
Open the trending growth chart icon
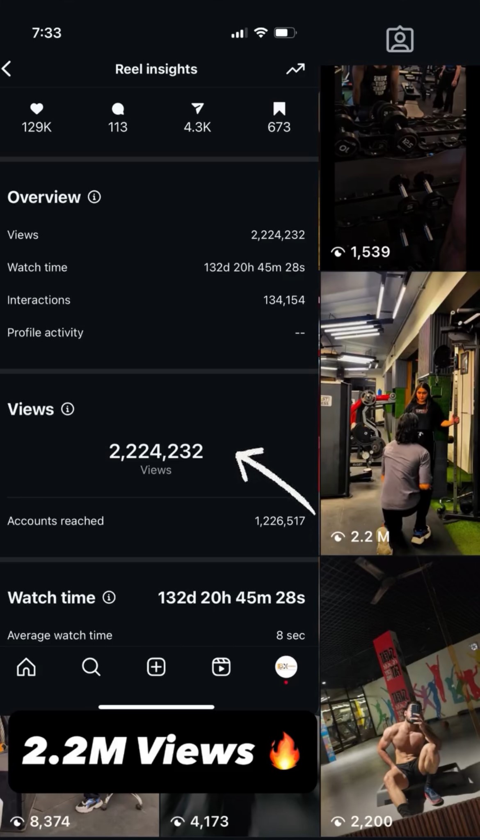click(295, 69)
